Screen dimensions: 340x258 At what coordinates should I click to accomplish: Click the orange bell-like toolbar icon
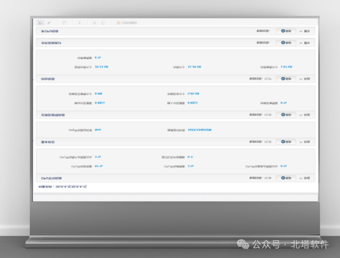click(79, 23)
